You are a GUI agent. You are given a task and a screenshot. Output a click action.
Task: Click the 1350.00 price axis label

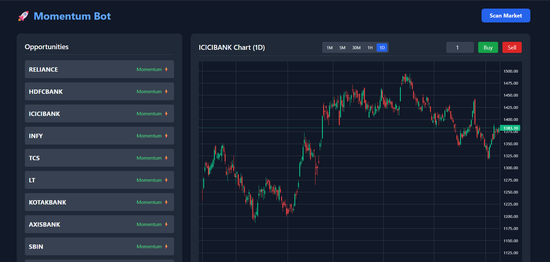point(511,144)
